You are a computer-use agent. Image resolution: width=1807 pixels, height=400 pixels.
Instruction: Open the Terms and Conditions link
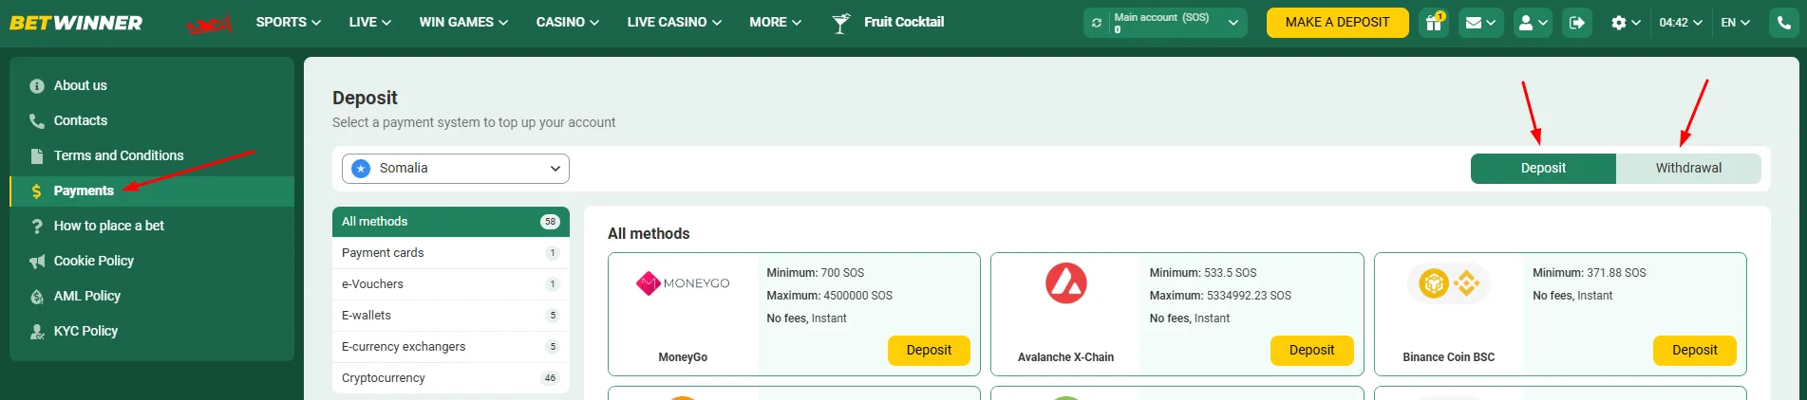(119, 156)
